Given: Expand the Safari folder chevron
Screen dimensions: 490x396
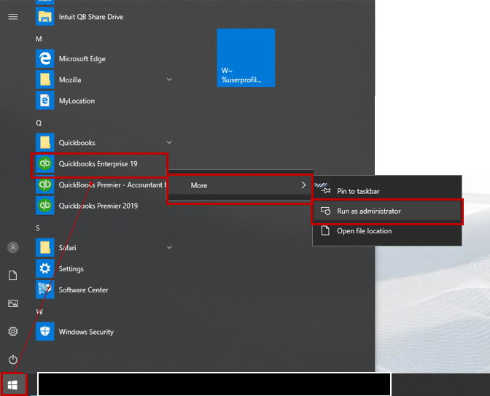Looking at the screenshot, I should point(169,247).
